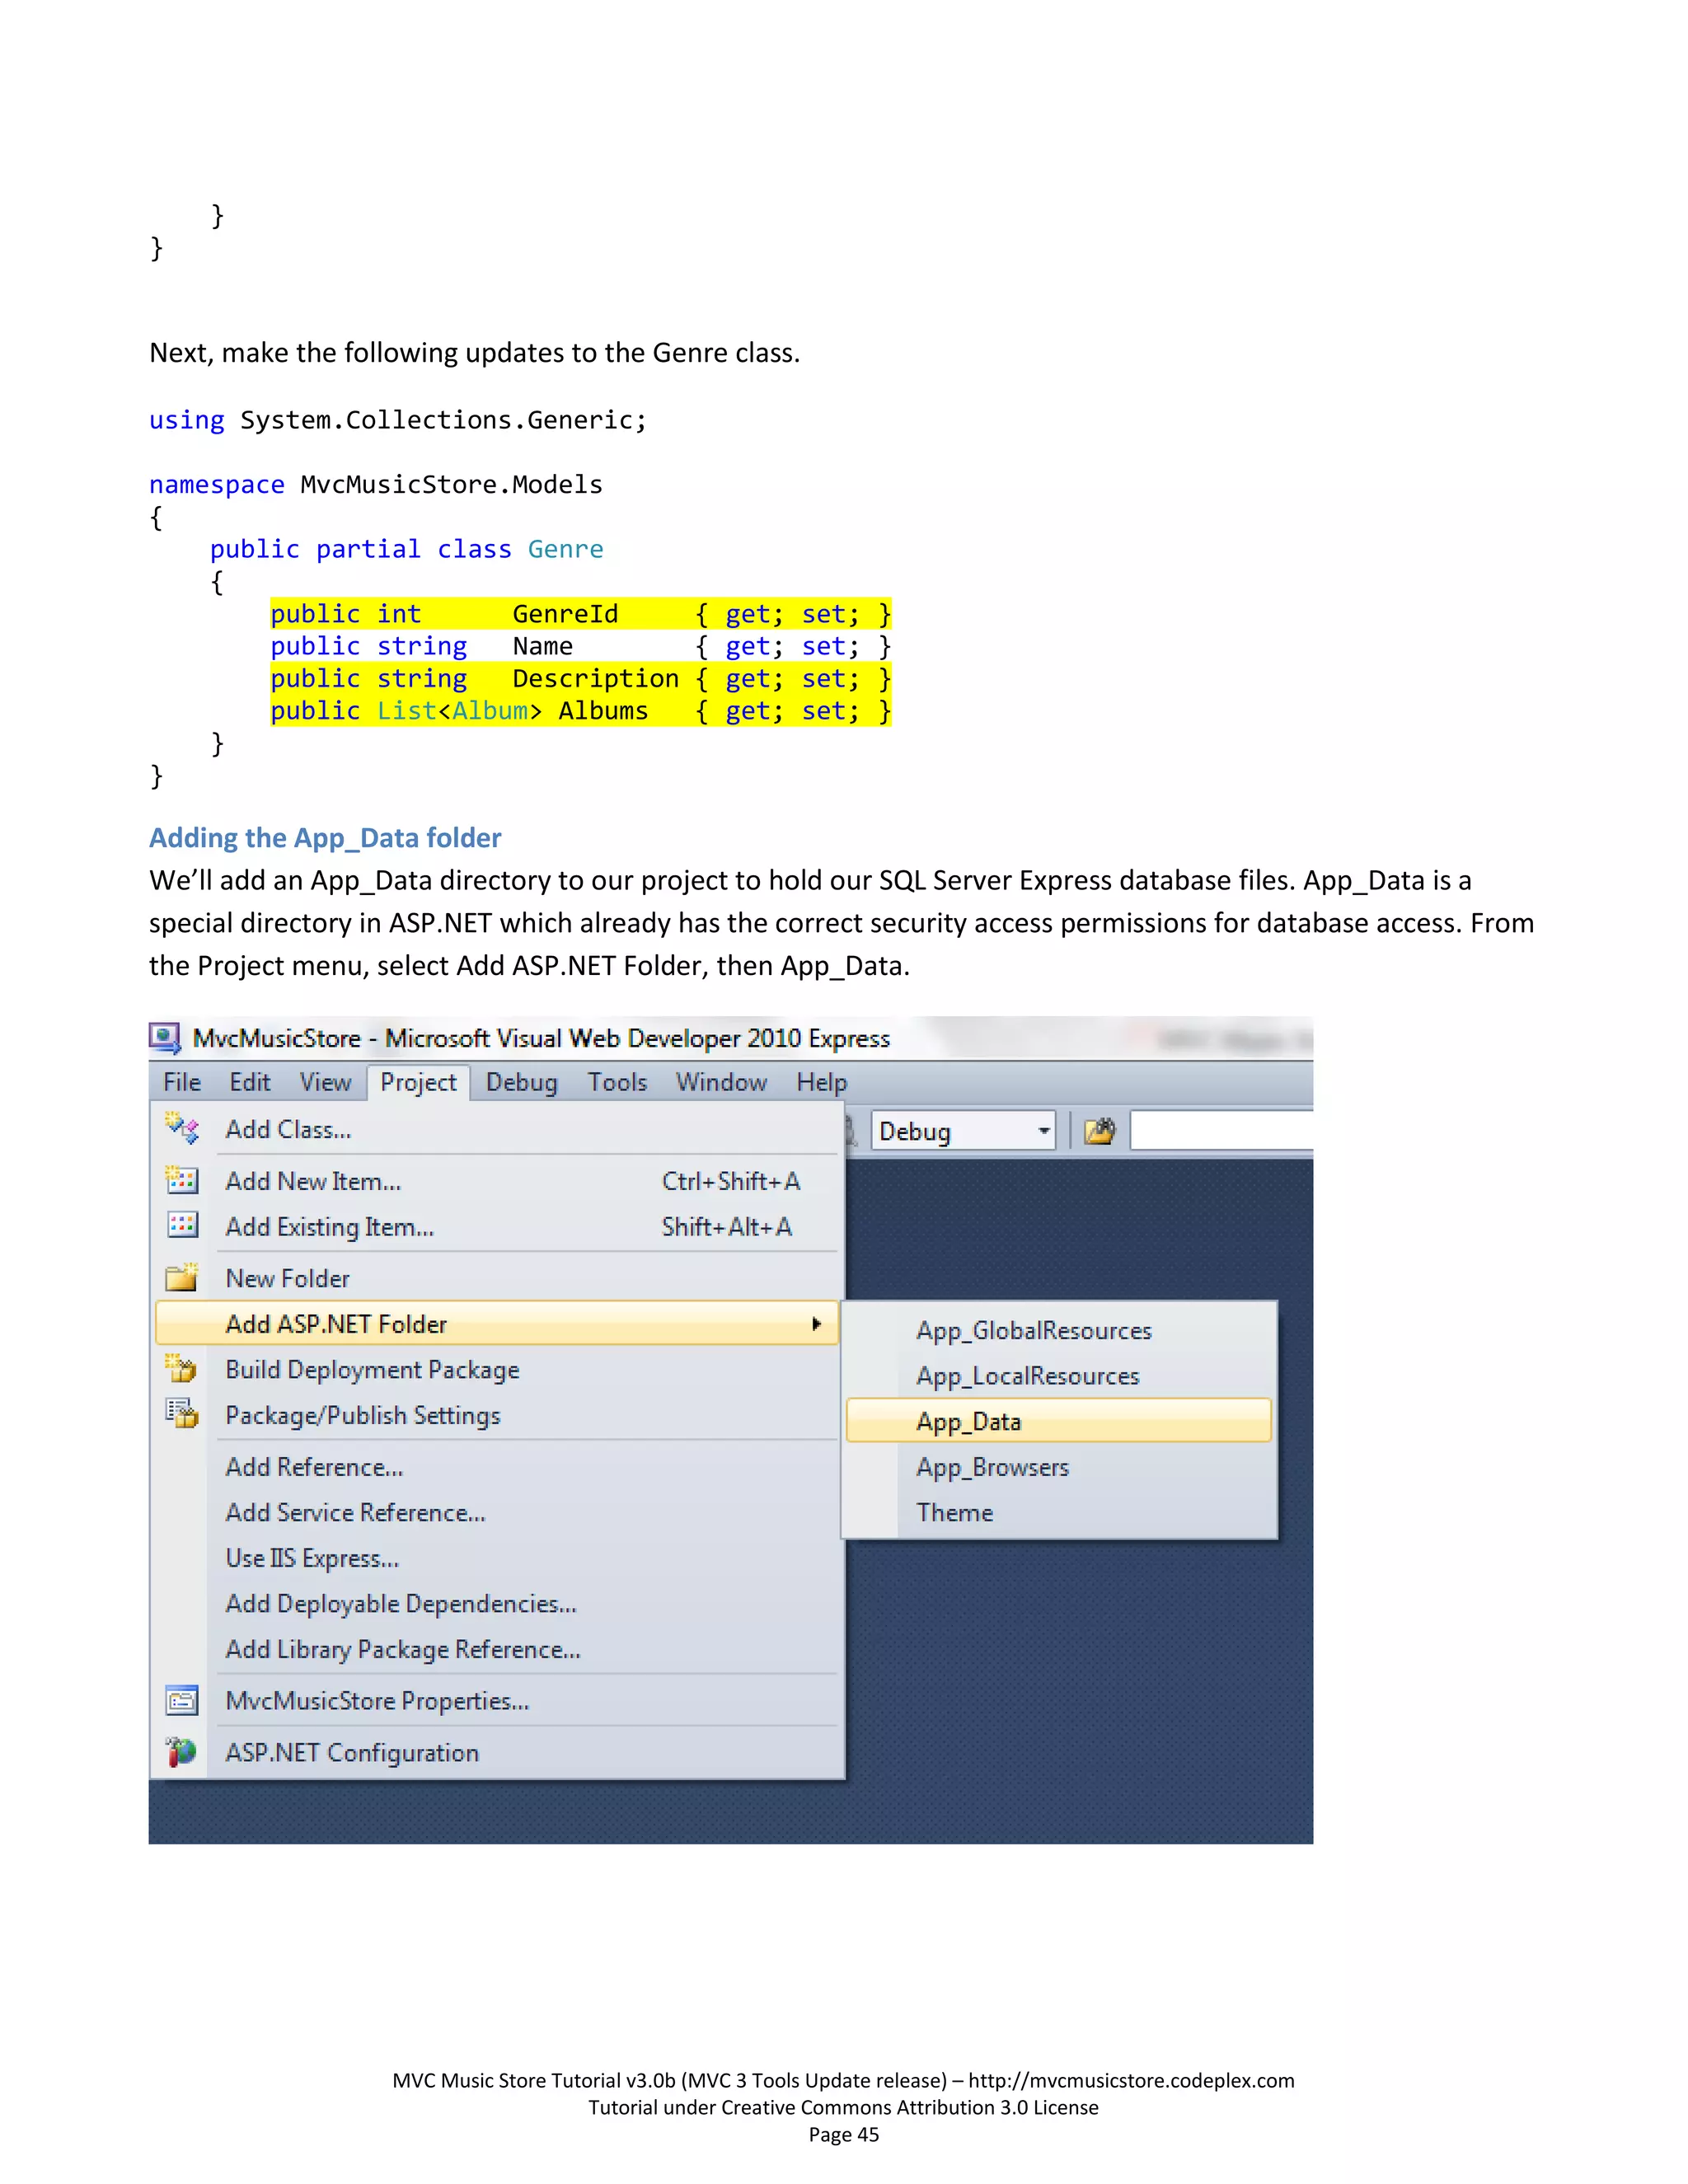Click the Add New Item icon
Screen dimensions: 1688x2184
182,1181
